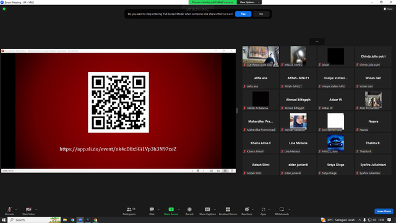Viewport: 396px width, 223px height.
Task: Select Syafira Juliaintani participant tile
Action: pos(373,165)
